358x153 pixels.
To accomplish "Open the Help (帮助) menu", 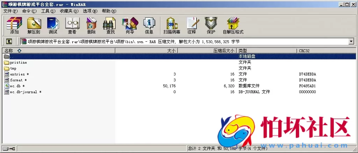I will [109, 11].
